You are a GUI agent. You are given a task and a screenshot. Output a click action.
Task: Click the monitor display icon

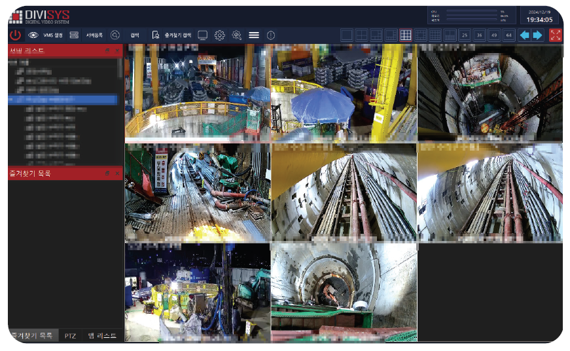(x=203, y=35)
